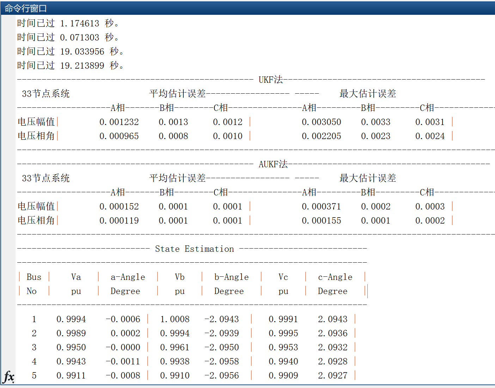Click the 33节点系统 label under AUKF法
This screenshot has height=388, width=495.
point(46,178)
